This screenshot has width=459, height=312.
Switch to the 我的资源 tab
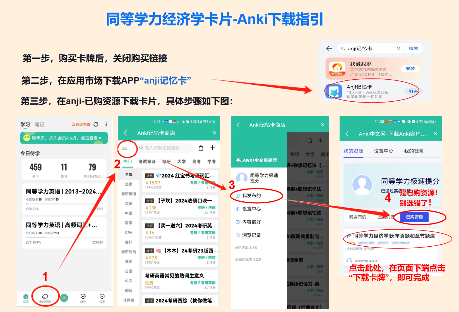353,151
